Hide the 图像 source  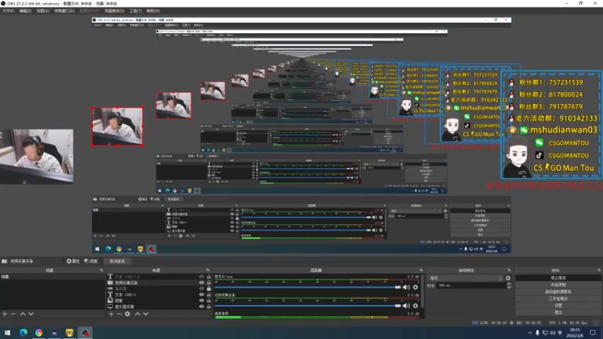[x=201, y=301]
